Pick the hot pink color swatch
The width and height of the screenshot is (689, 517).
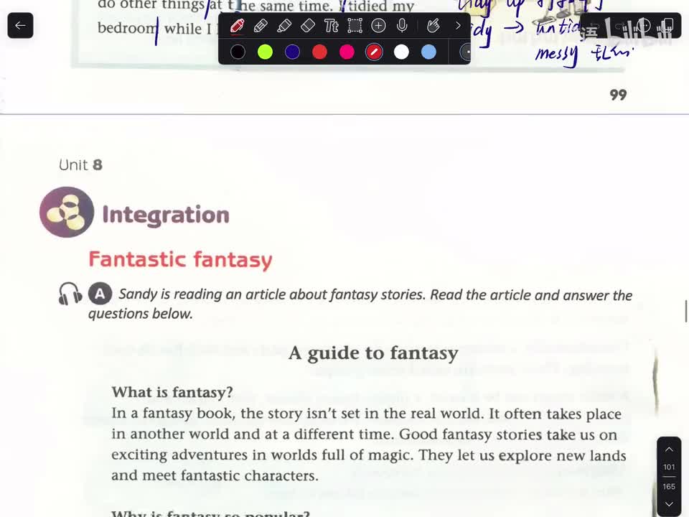[x=347, y=52]
